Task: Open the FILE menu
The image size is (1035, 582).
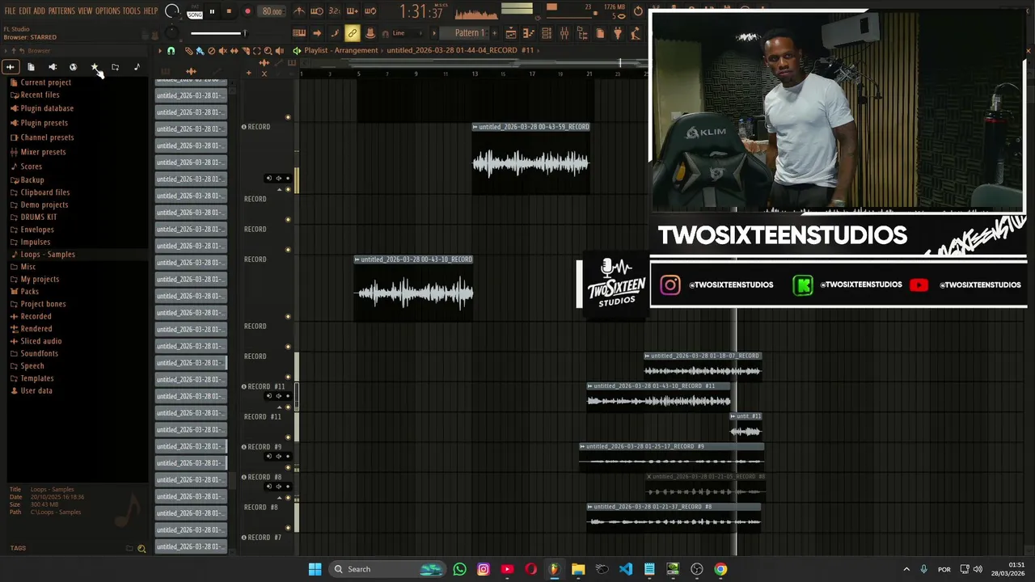Action: pyautogui.click(x=10, y=11)
